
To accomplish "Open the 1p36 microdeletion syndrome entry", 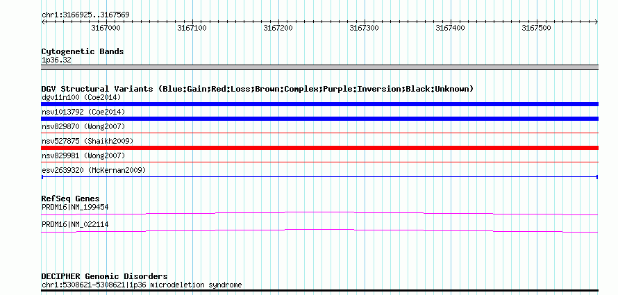I will [x=142, y=285].
